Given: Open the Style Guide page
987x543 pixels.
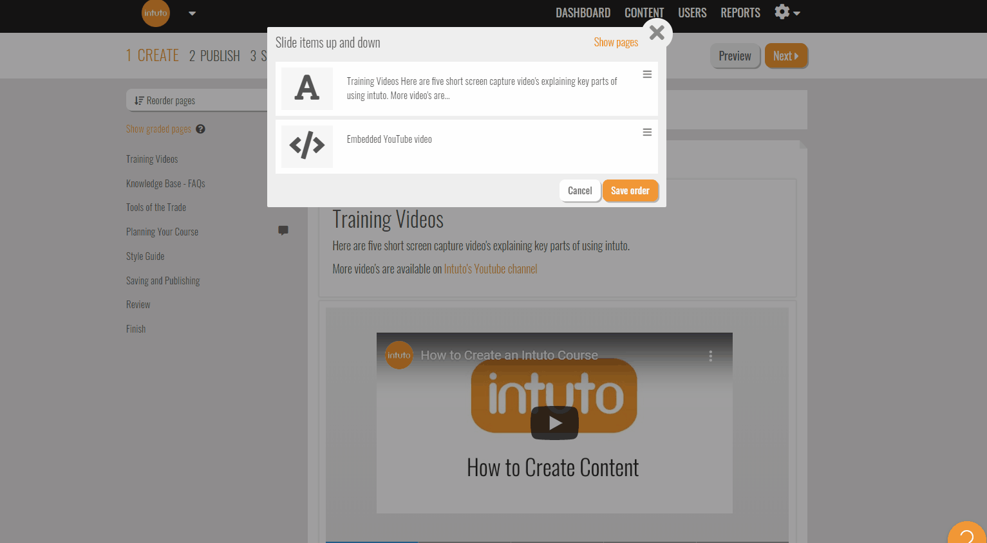Looking at the screenshot, I should 145,256.
